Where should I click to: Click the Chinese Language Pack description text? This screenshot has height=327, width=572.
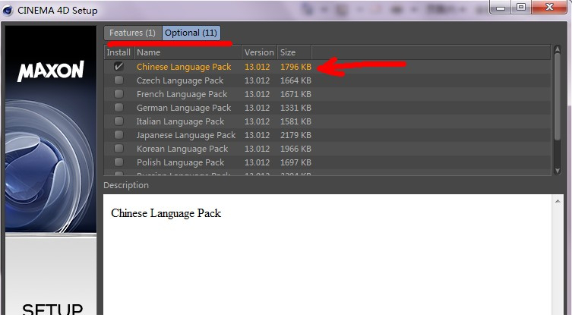(x=166, y=213)
